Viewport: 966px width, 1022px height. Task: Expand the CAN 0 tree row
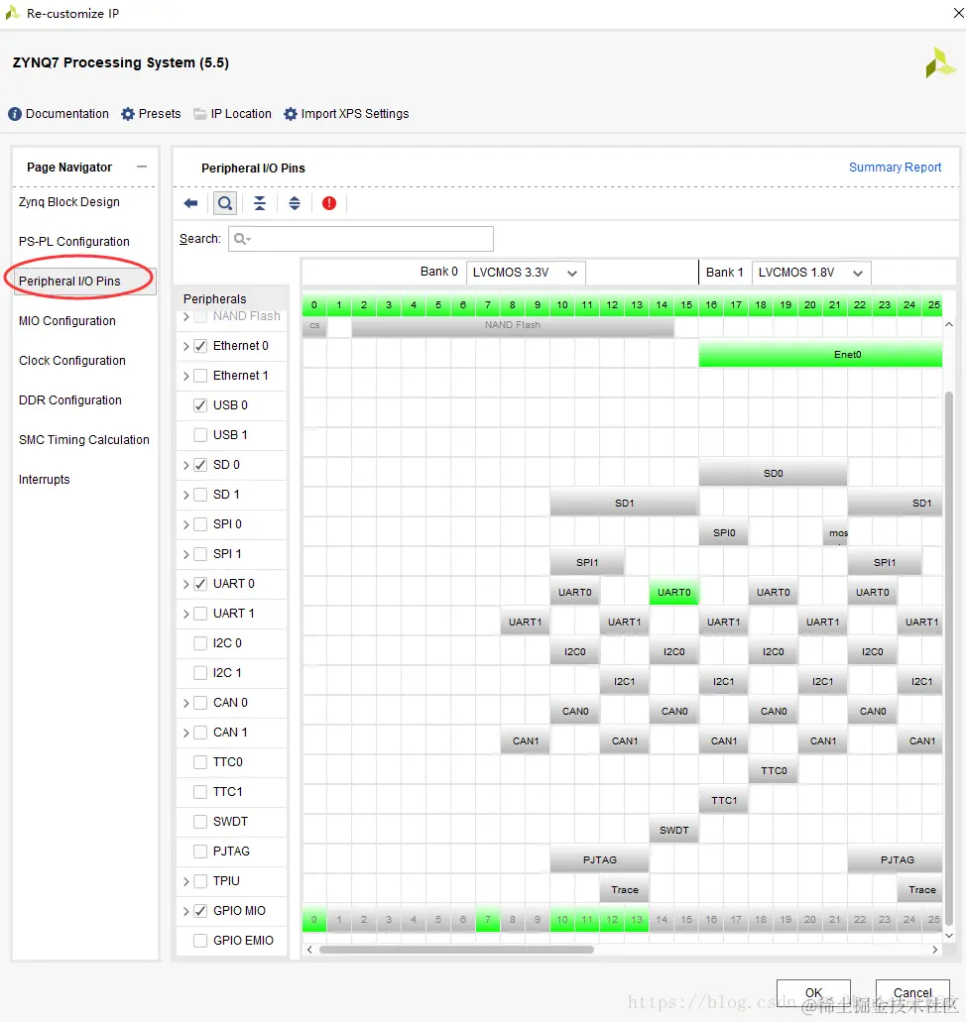coord(185,703)
